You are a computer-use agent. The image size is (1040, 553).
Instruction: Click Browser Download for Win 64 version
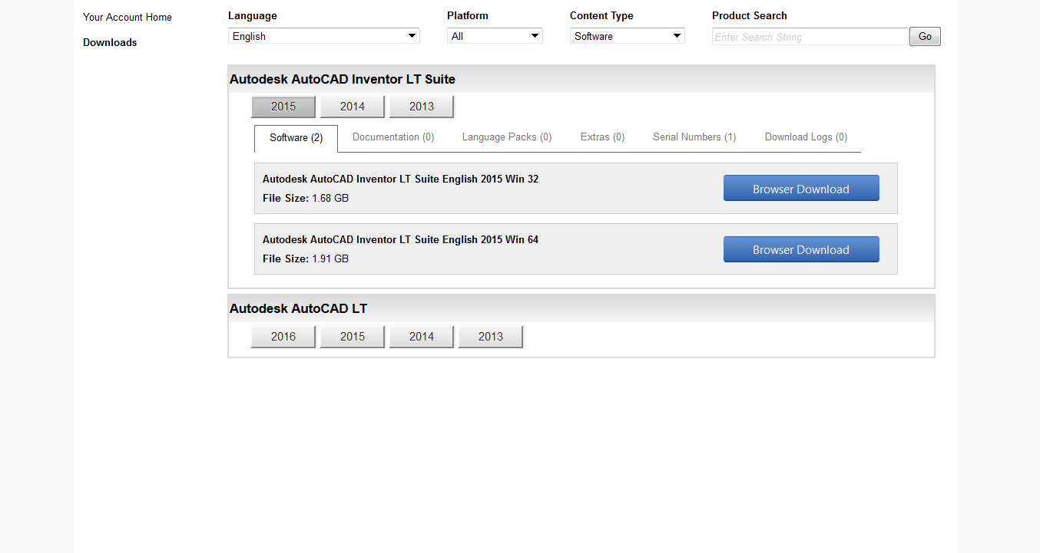pyautogui.click(x=801, y=249)
